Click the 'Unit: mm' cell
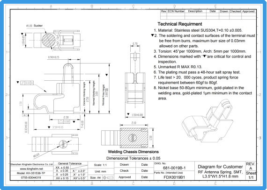The width and height of the screenshot is (267, 190). (100, 171)
